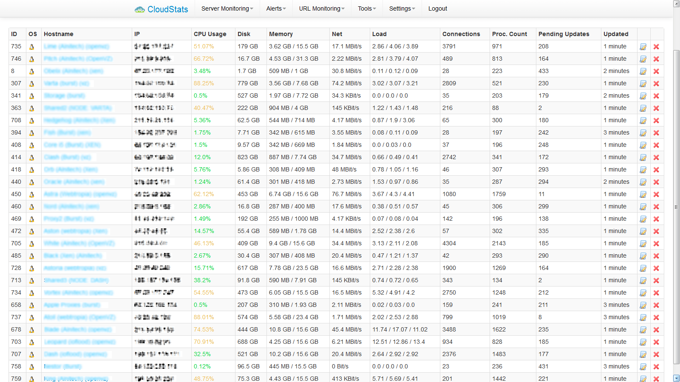
Task: Expand the URL Monitoring dropdown
Action: coord(321,8)
